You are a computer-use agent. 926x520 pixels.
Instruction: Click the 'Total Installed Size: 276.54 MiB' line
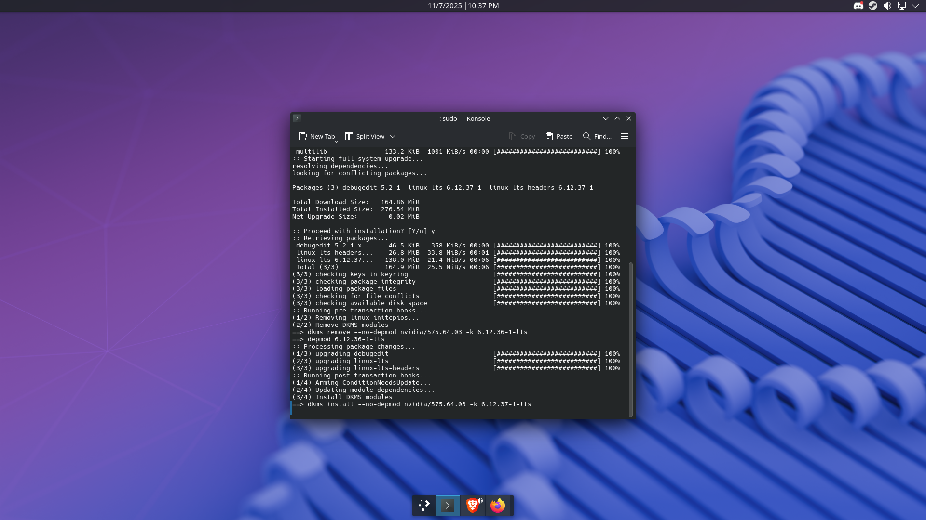tap(356, 209)
